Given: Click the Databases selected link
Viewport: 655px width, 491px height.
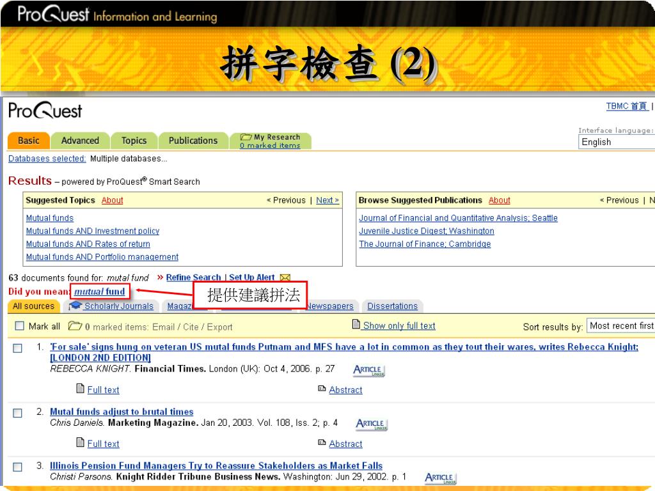Looking at the screenshot, I should click(47, 159).
